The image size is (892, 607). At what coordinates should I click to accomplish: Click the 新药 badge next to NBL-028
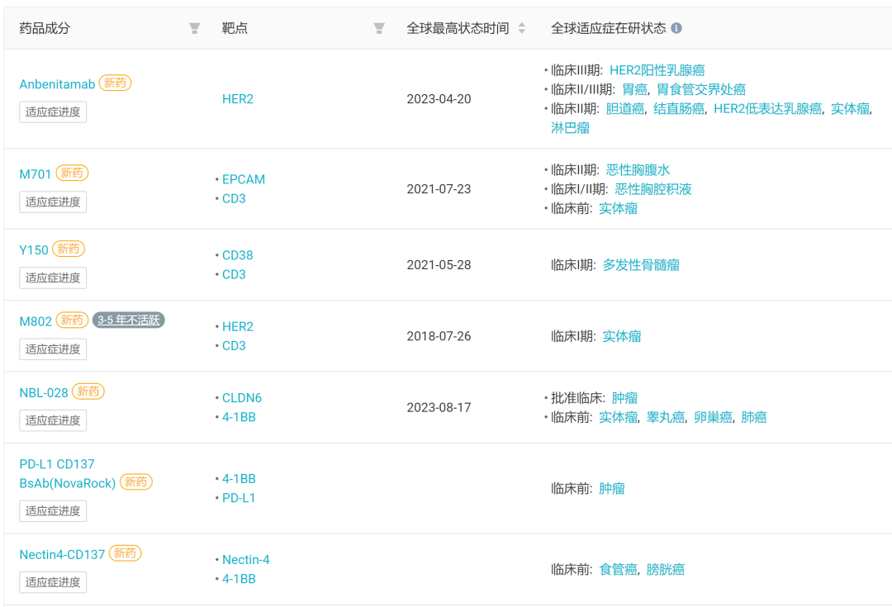[x=88, y=391]
